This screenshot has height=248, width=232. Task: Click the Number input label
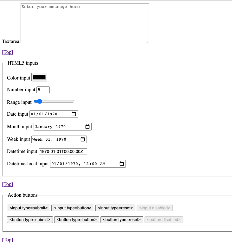tap(21, 90)
